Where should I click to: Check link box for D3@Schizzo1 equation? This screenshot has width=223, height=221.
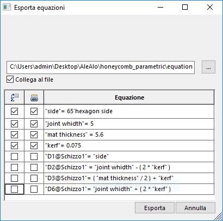tap(34, 179)
